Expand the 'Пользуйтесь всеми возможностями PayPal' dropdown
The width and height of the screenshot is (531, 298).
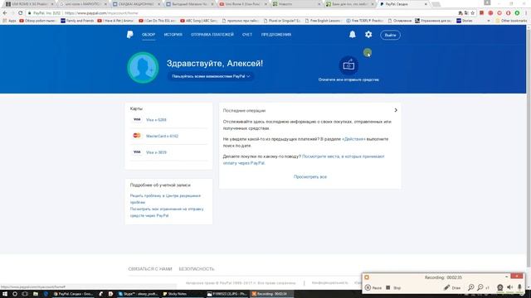click(211, 76)
